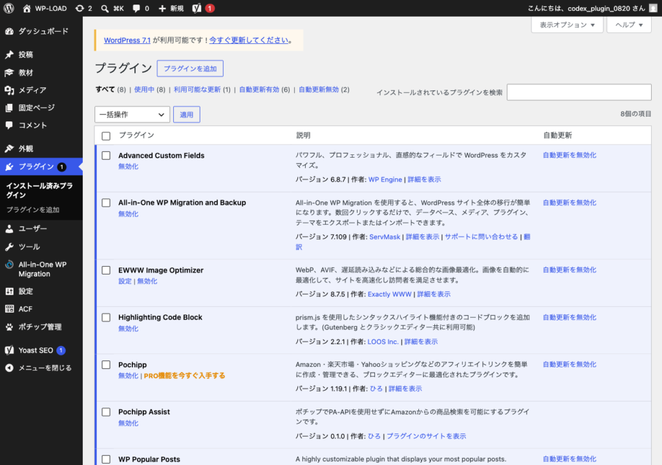Image resolution: width=662 pixels, height=465 pixels.
Task: Check the WP Popular Posts checkbox
Action: [x=106, y=459]
